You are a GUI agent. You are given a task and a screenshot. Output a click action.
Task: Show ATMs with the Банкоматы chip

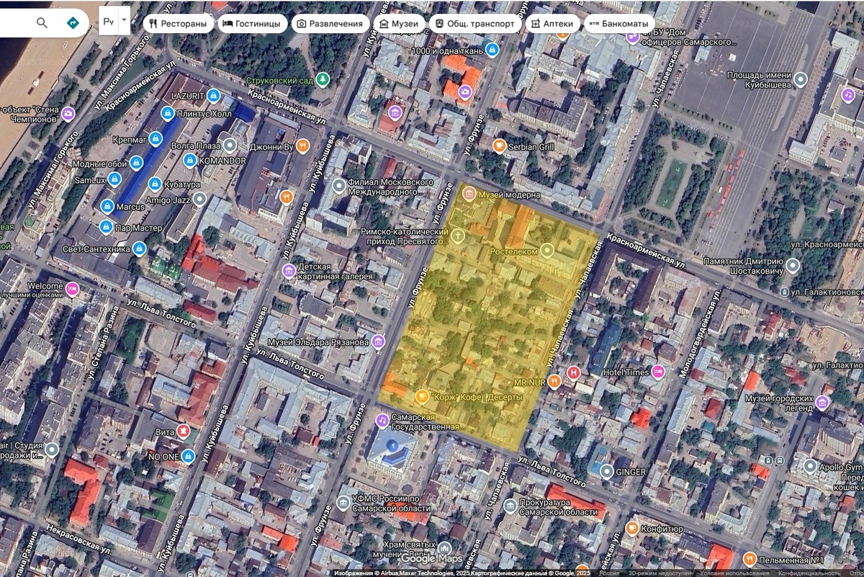(x=619, y=23)
